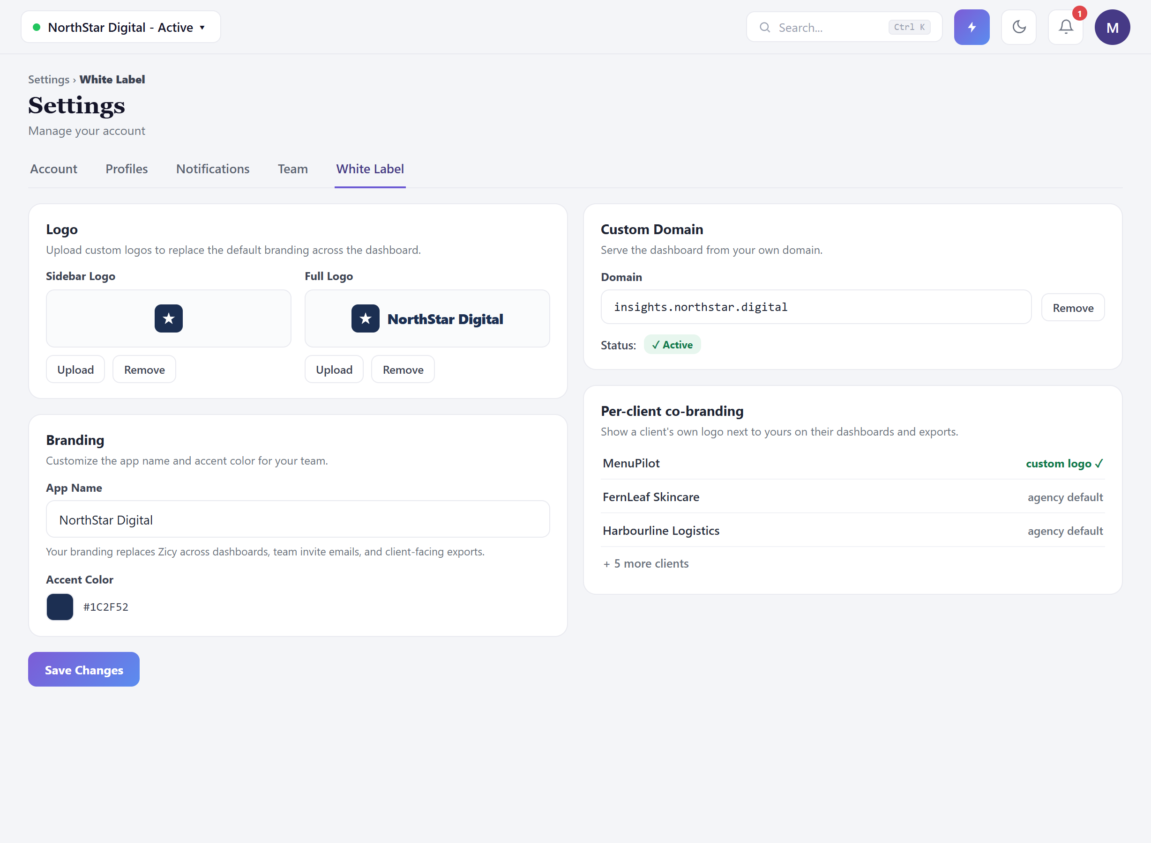This screenshot has width=1151, height=843.
Task: Click the search magnifier icon
Action: (x=764, y=28)
